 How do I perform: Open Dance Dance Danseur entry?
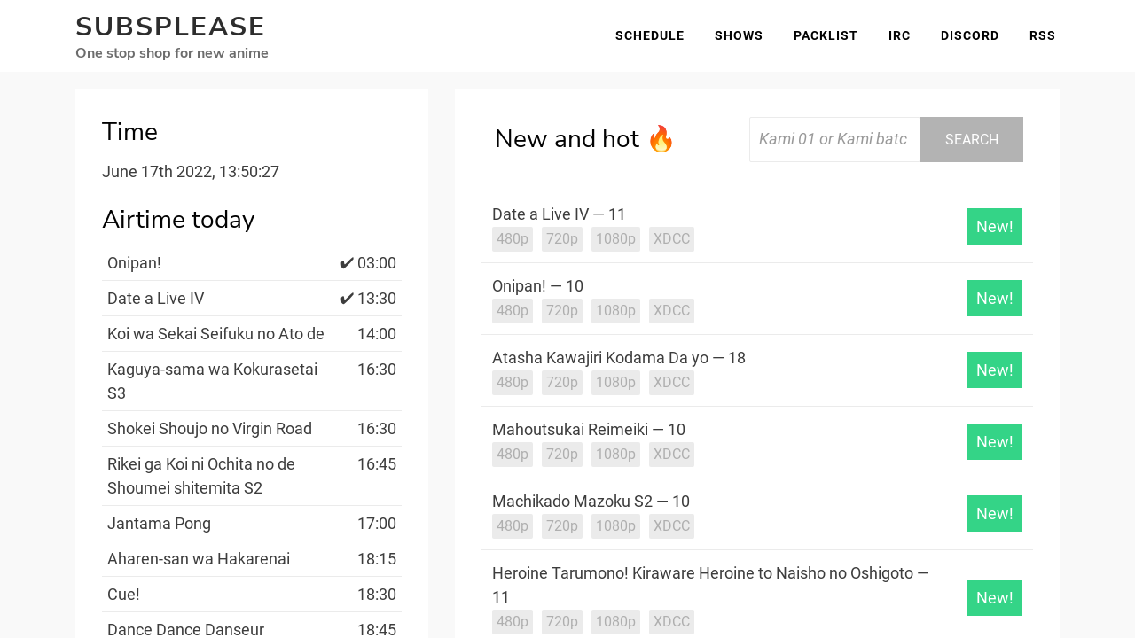185,630
